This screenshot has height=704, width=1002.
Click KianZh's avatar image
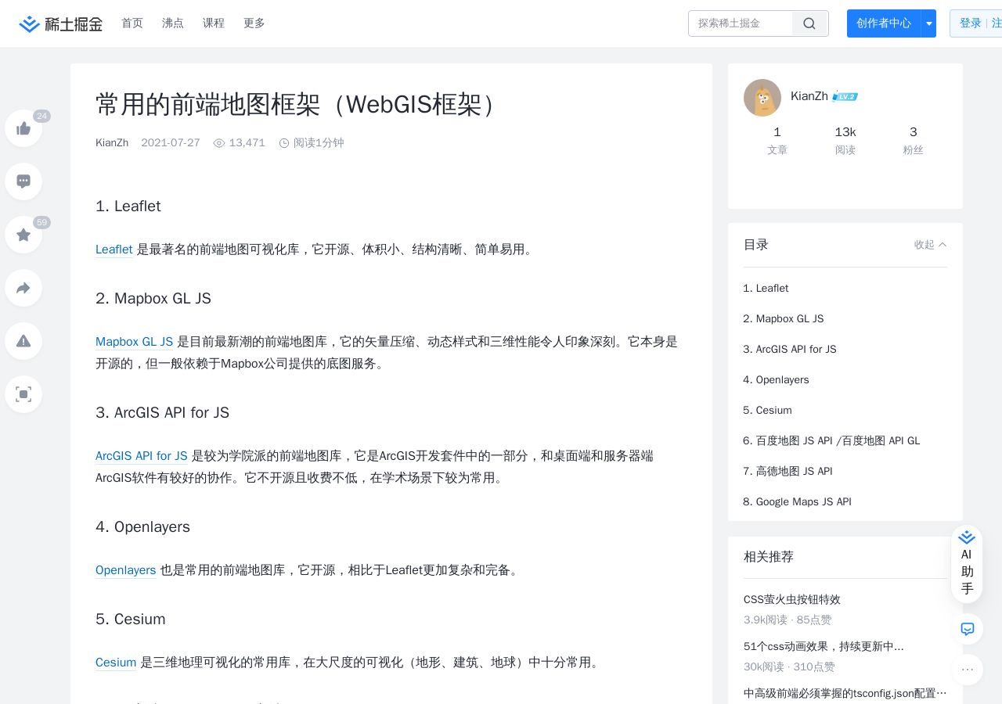click(762, 98)
